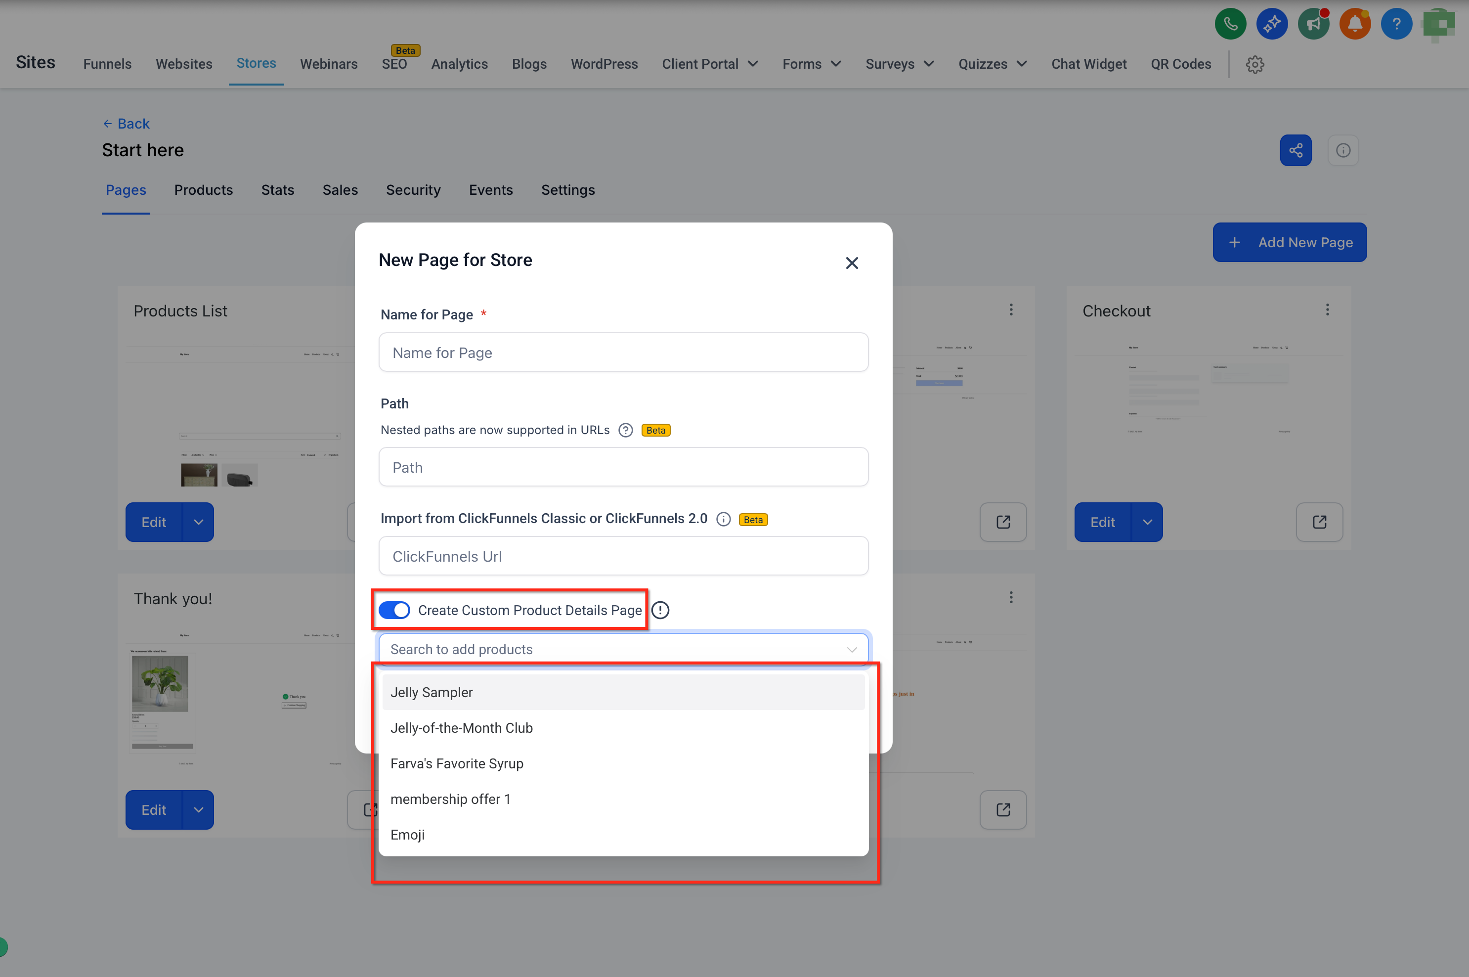The image size is (1469, 977).
Task: Click Edit on the Thank you card
Action: (154, 810)
